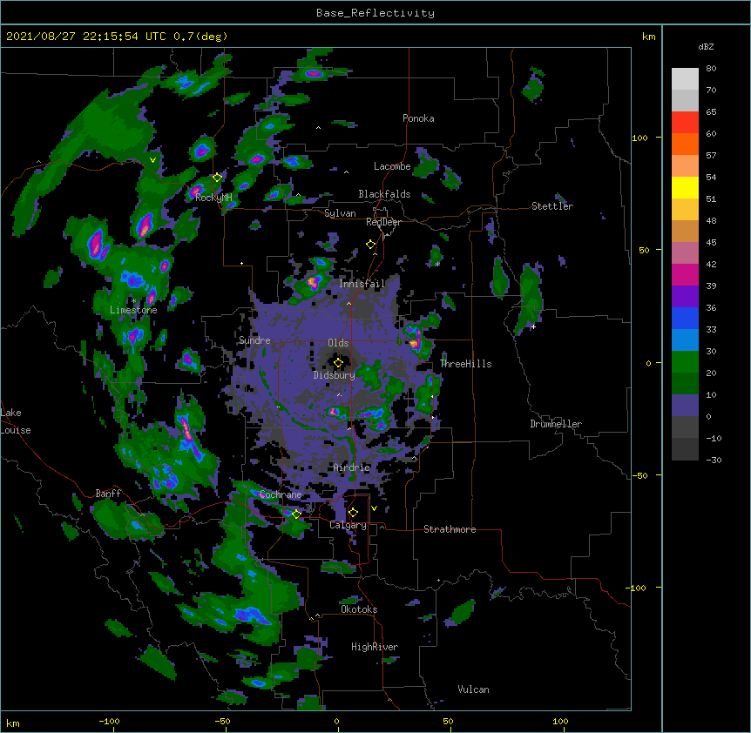Click the Strathmore town label
This screenshot has width=751, height=733.
tap(450, 529)
